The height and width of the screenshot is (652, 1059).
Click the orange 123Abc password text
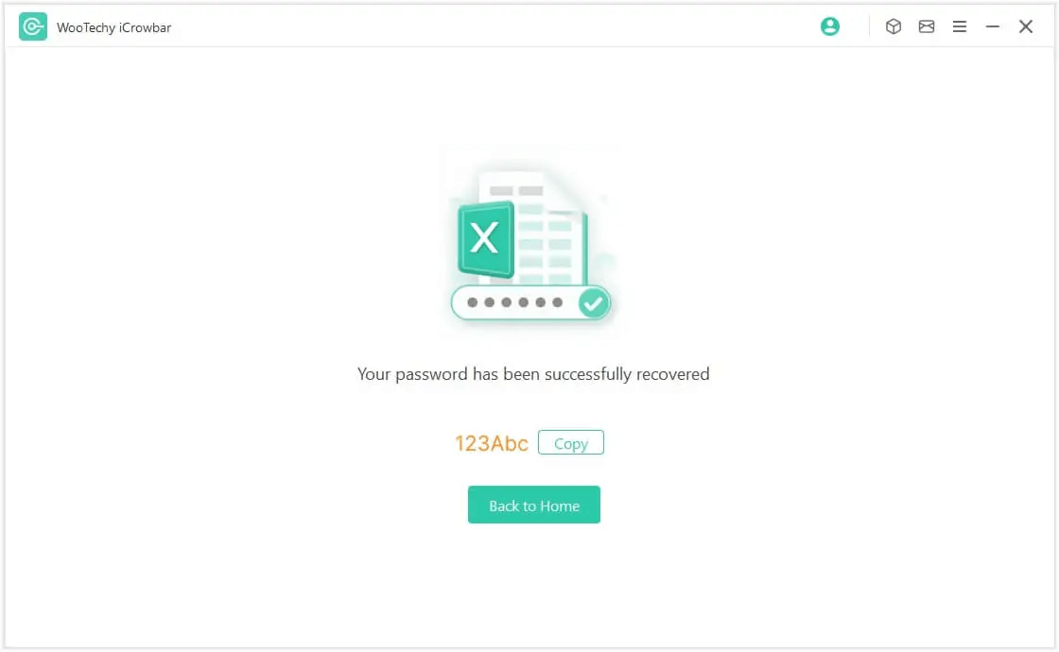coord(491,443)
